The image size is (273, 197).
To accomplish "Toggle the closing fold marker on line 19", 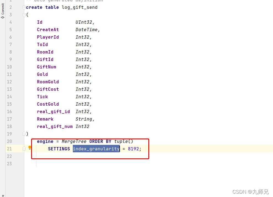I will pyautogui.click(x=24, y=134).
